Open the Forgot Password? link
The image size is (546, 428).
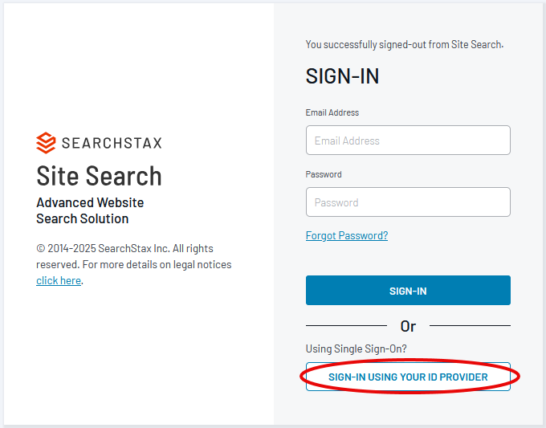pos(347,235)
